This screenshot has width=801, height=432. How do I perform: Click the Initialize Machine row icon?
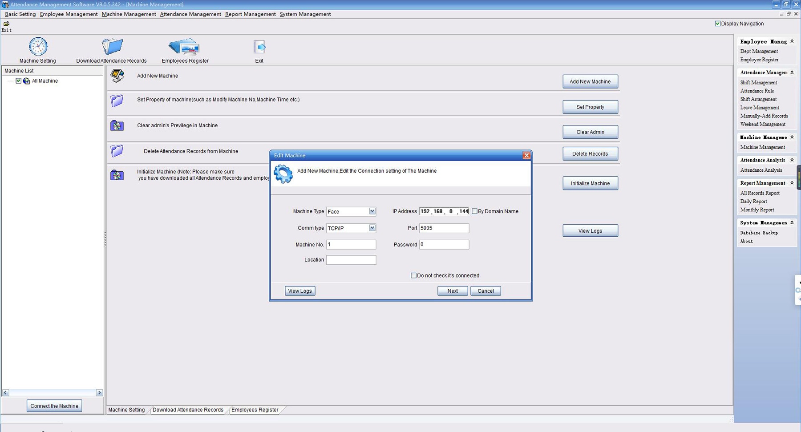pos(117,175)
